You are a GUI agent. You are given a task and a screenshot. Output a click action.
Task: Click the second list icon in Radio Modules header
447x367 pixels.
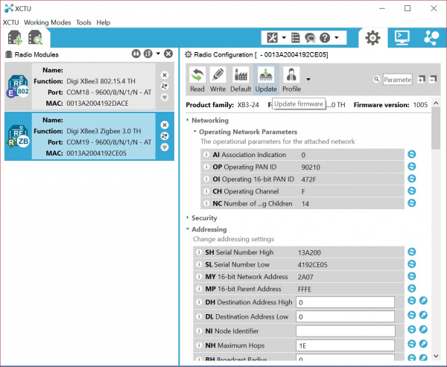148,54
